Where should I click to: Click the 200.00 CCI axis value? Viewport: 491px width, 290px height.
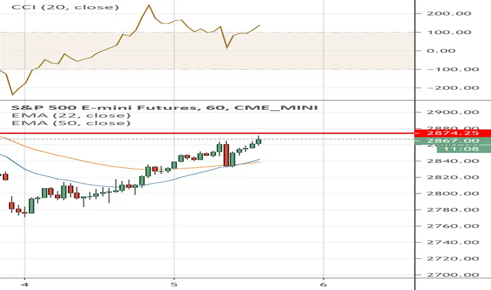pos(449,14)
